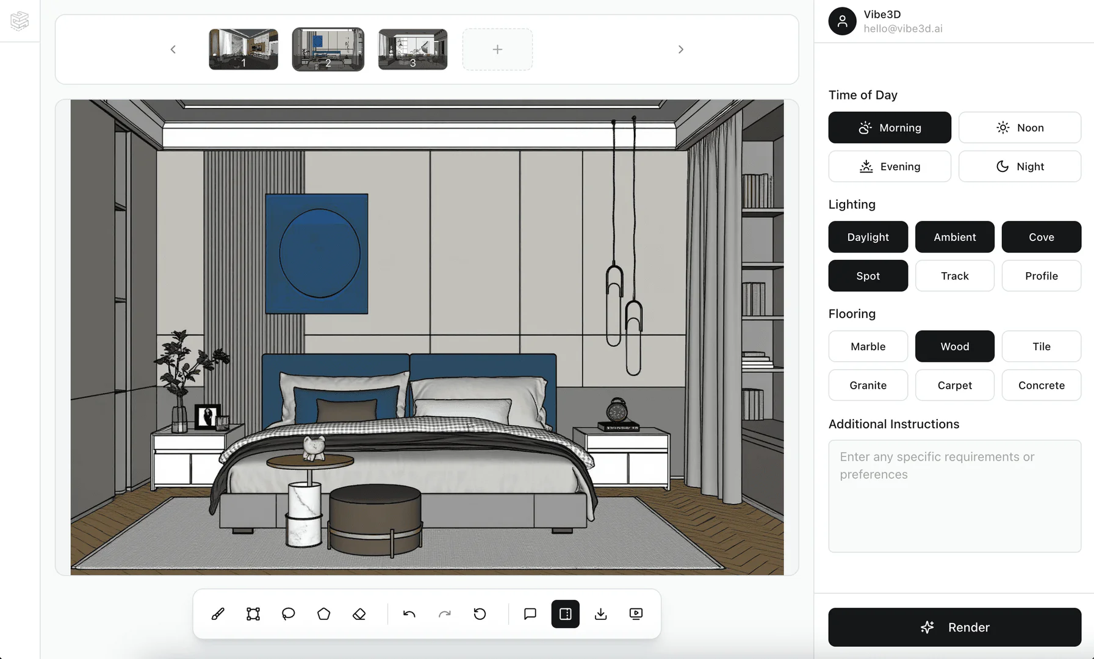Image resolution: width=1094 pixels, height=659 pixels.
Task: Click the Render button
Action: click(954, 627)
